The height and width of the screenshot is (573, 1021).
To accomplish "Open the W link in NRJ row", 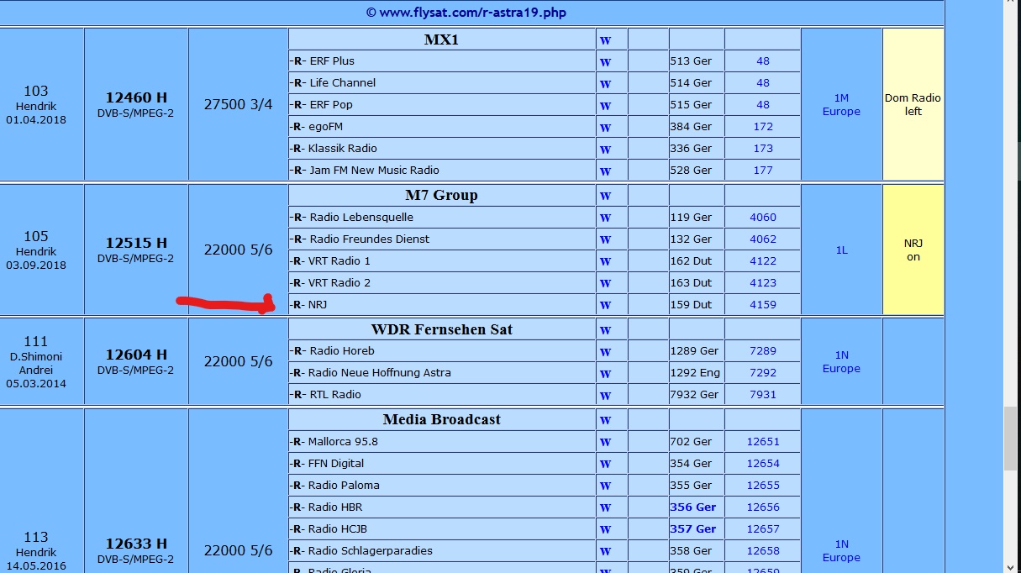I will click(x=605, y=305).
